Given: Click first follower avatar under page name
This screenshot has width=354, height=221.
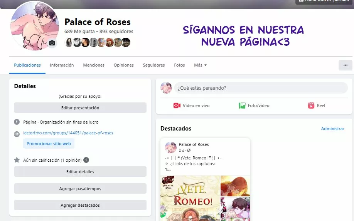Looking at the screenshot, I should (69, 42).
